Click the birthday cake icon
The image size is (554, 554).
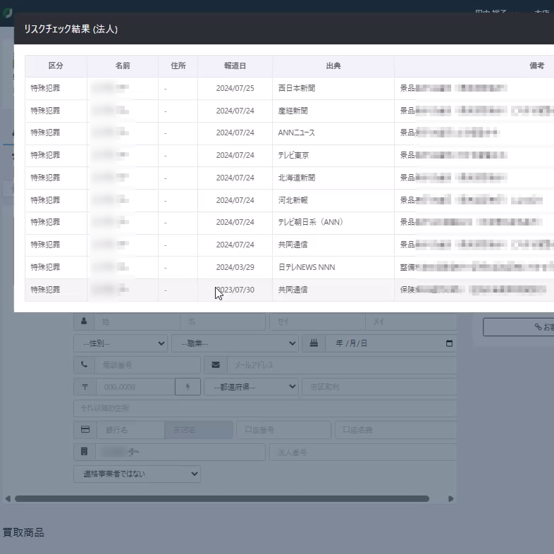pos(314,343)
